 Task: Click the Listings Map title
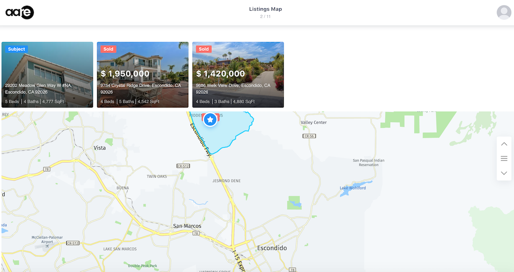pos(266,9)
